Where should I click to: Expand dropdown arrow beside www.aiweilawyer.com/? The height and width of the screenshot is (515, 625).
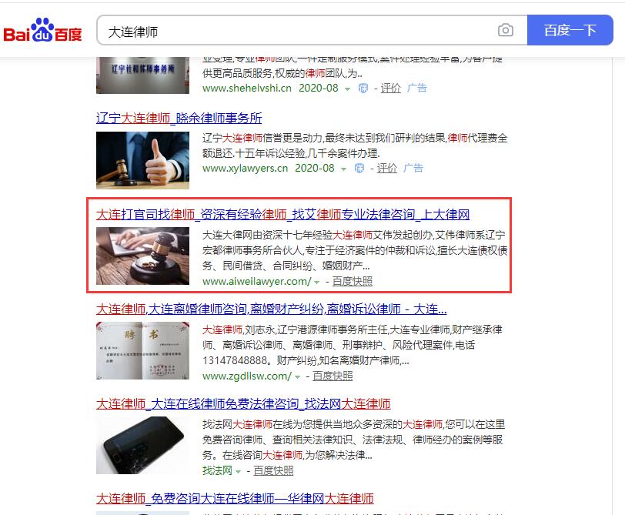point(317,283)
